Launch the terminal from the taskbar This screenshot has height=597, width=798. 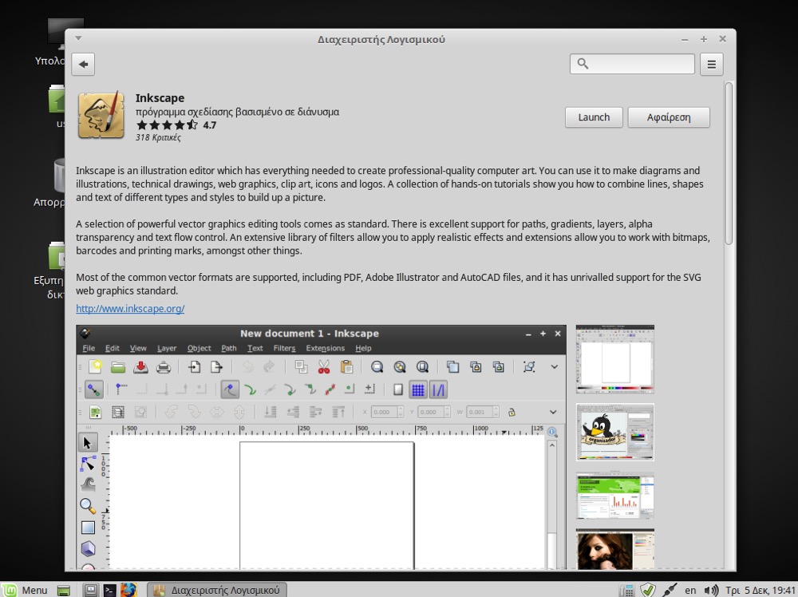pyautogui.click(x=110, y=590)
